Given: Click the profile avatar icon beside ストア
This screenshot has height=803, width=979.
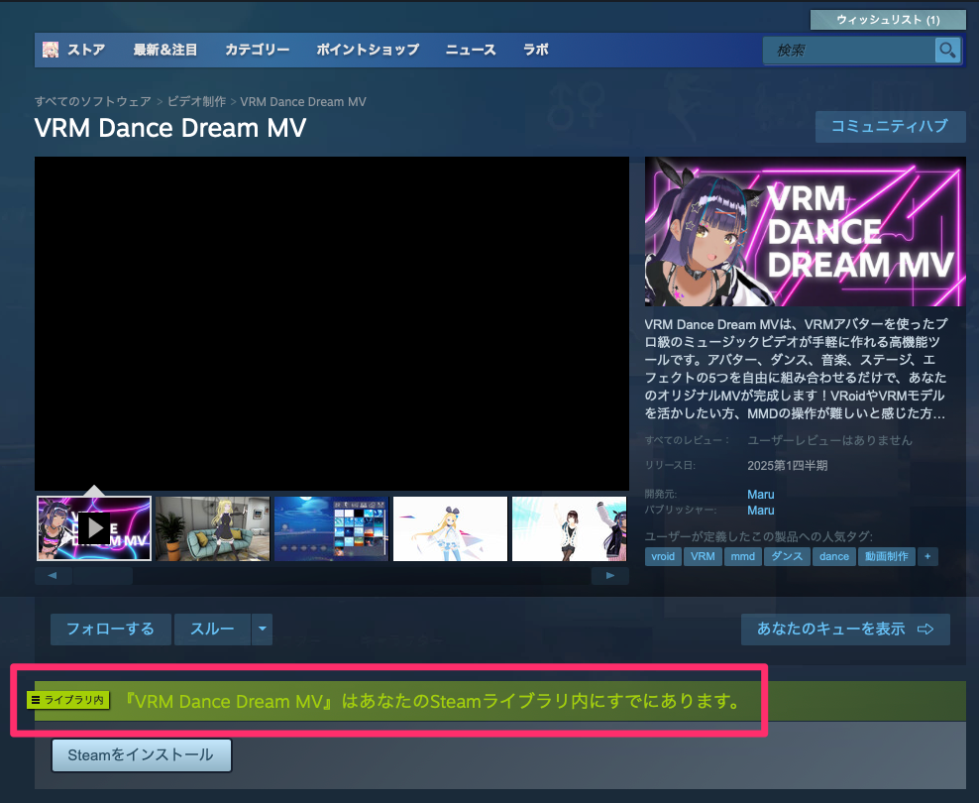Looking at the screenshot, I should (50, 50).
